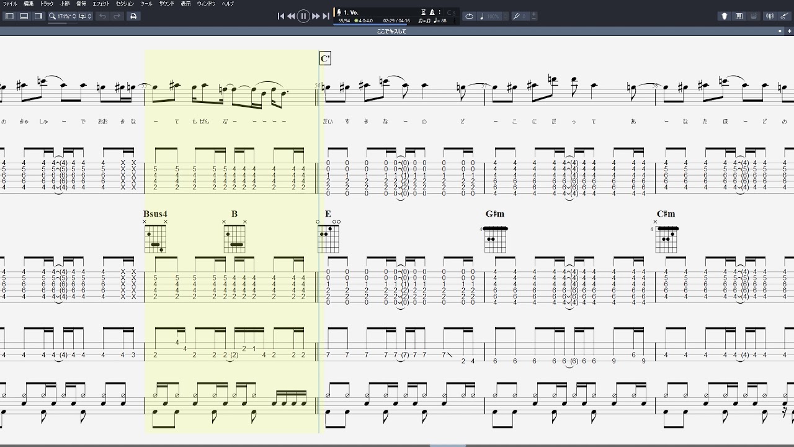
Task: Open the fretboard view with the guitar headstock icon
Action: [724, 16]
